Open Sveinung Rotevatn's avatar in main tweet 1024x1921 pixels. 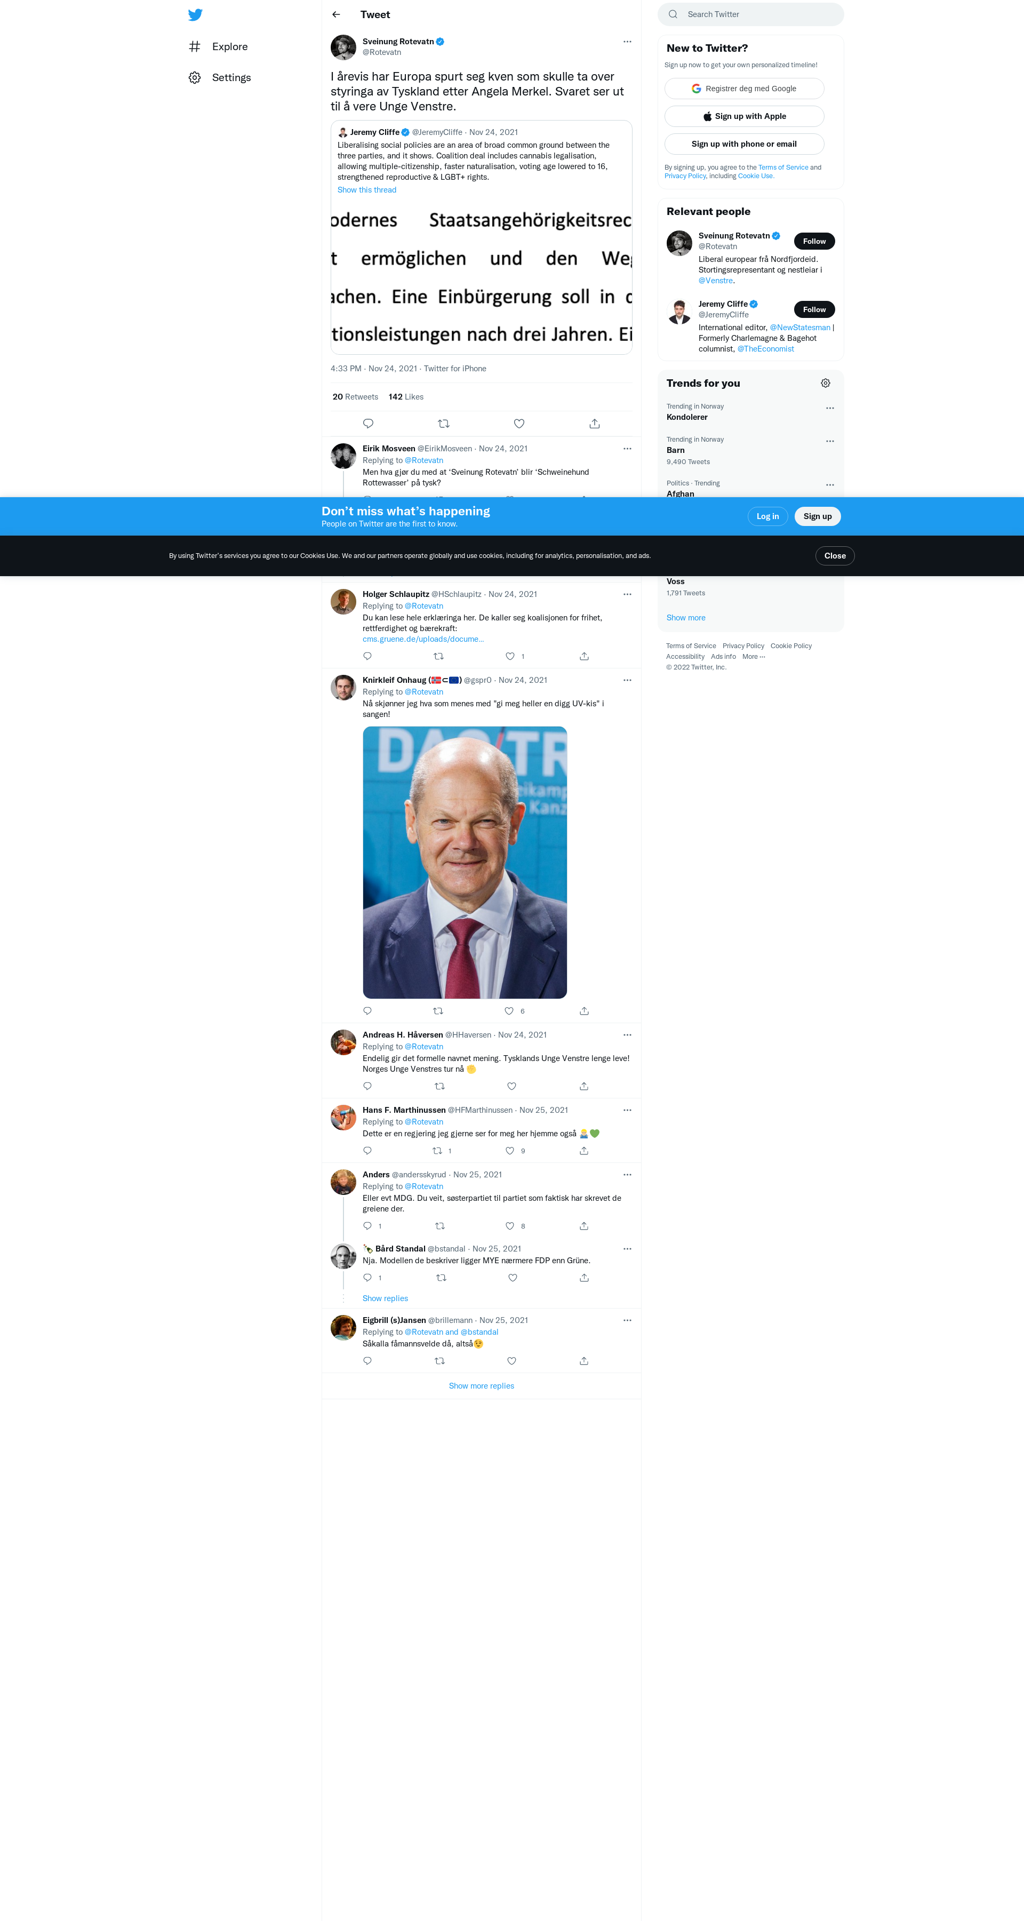pyautogui.click(x=343, y=47)
